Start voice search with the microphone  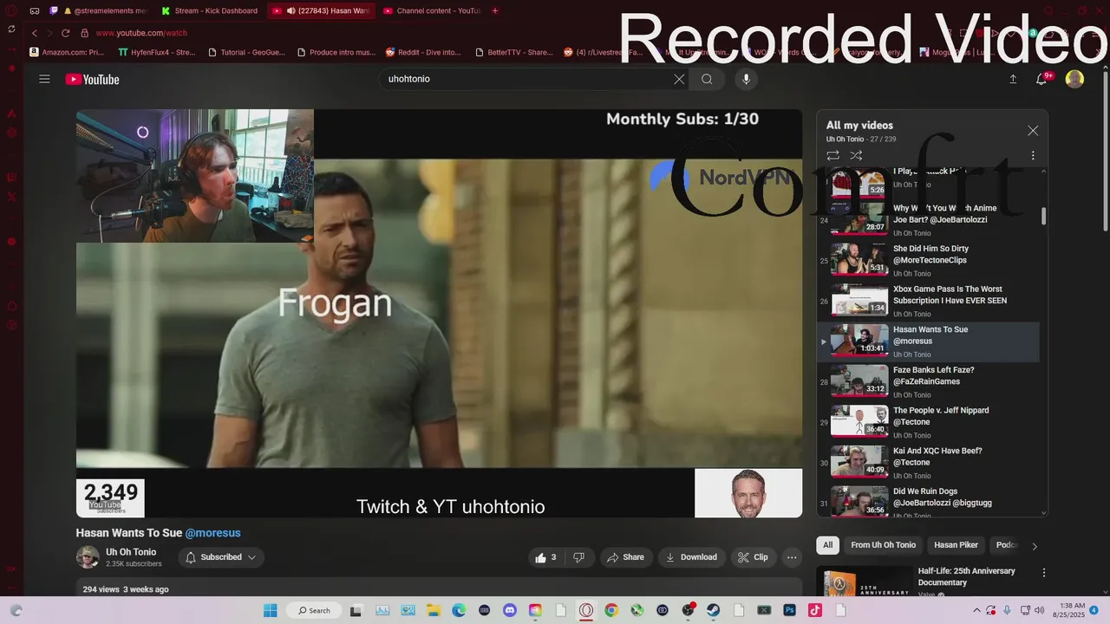click(x=746, y=79)
